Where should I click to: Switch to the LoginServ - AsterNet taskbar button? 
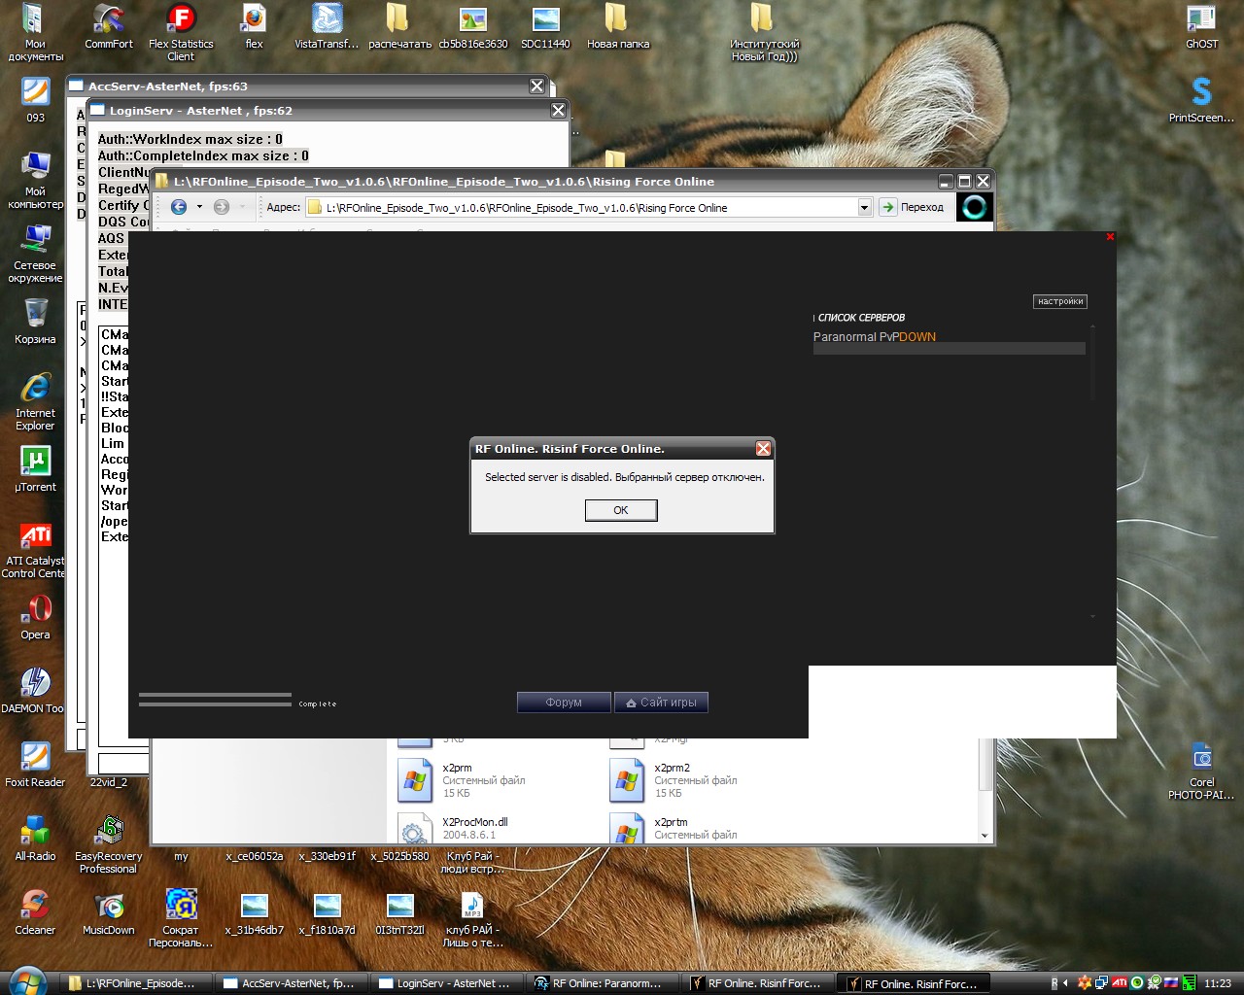click(x=446, y=983)
